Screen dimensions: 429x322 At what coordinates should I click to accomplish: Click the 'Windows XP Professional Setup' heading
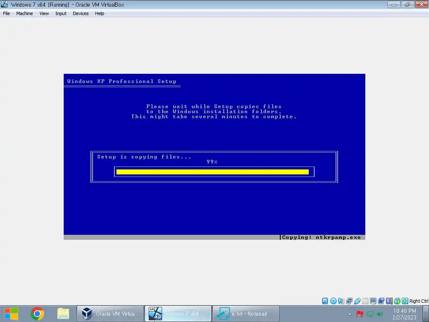pyautogui.click(x=122, y=81)
